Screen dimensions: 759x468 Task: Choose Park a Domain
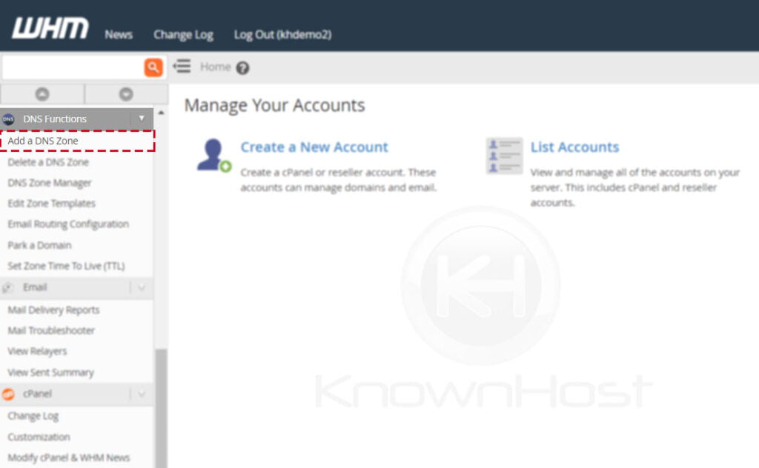[40, 245]
